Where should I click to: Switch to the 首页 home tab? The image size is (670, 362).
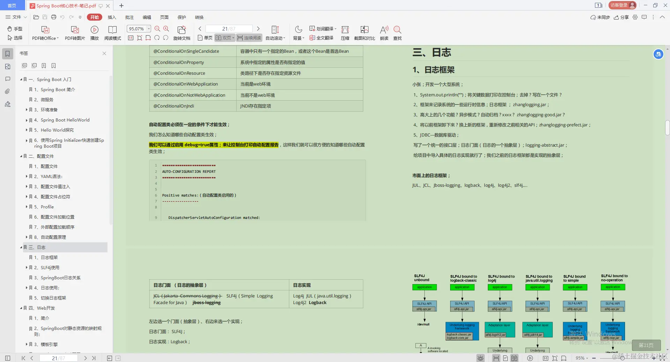coord(12,6)
